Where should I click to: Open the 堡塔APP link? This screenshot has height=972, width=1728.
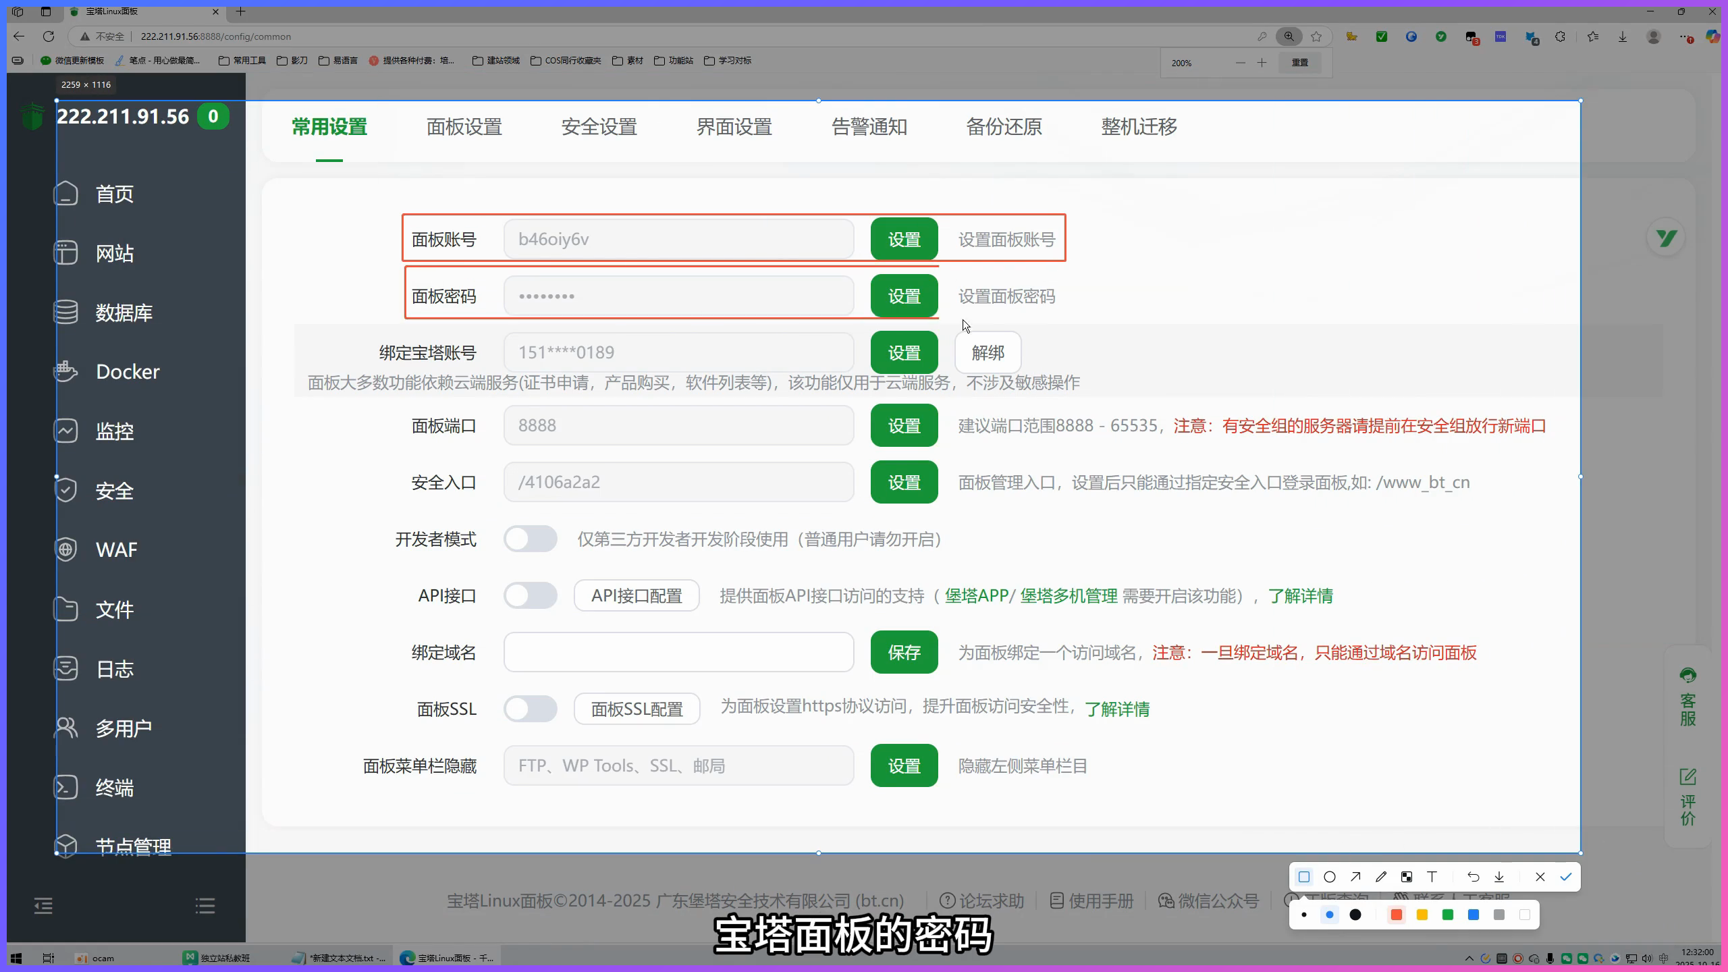(976, 596)
